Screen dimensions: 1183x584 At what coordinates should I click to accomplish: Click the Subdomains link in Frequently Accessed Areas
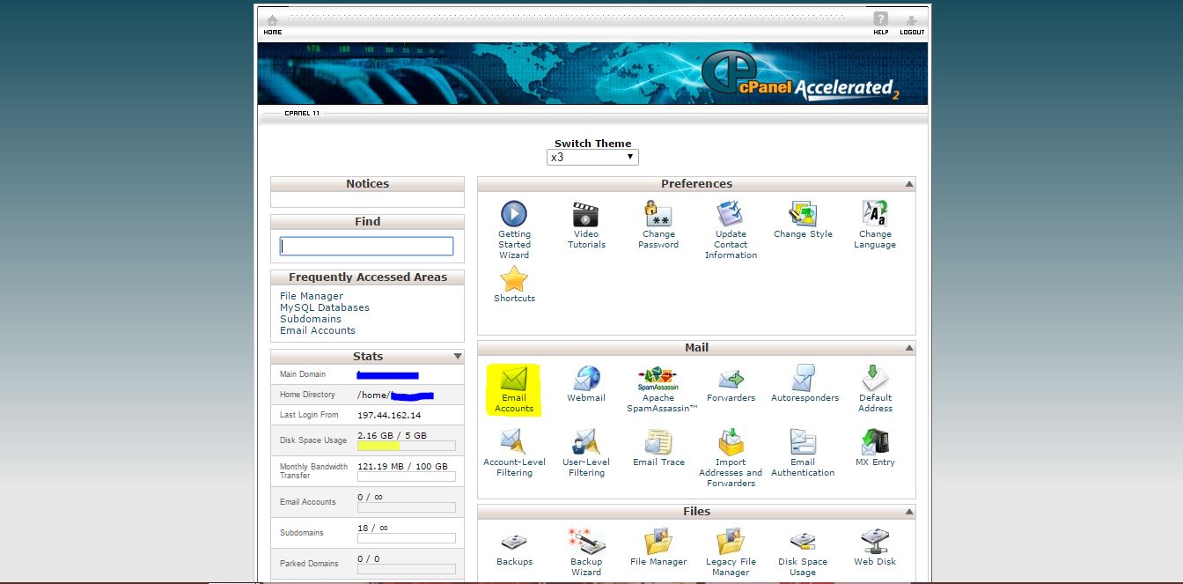click(311, 319)
